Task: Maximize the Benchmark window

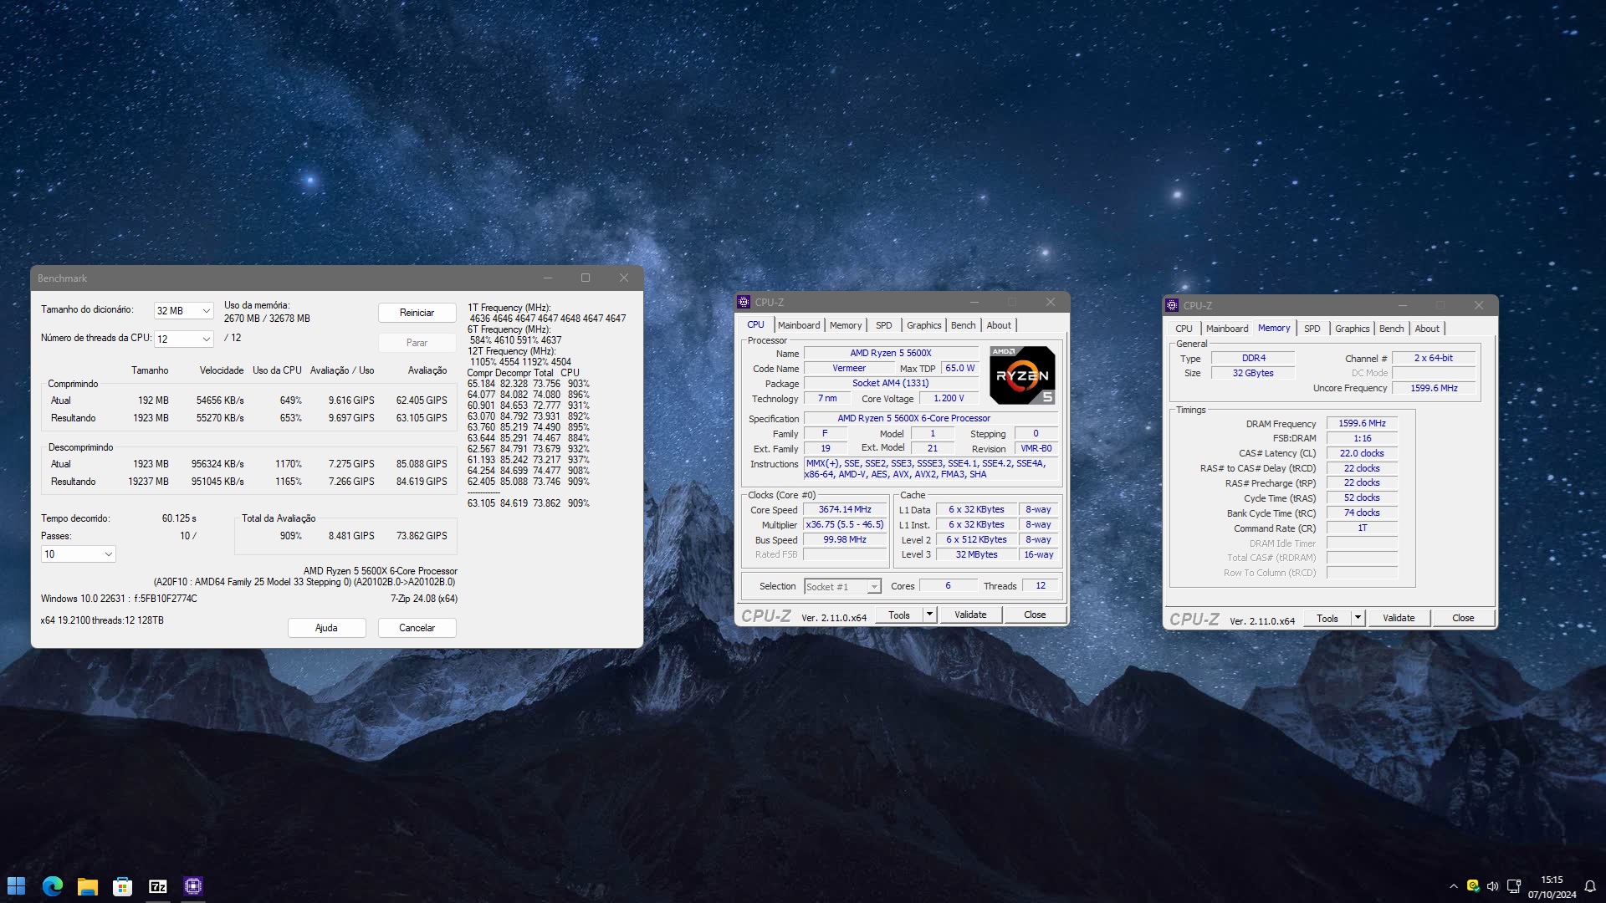Action: 586,278
